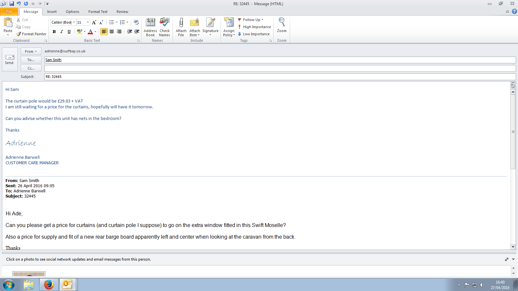Open the File tab

(9, 12)
